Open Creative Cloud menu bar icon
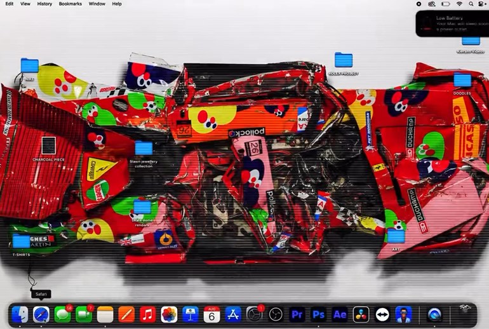The height and width of the screenshot is (329, 489). 432,4
